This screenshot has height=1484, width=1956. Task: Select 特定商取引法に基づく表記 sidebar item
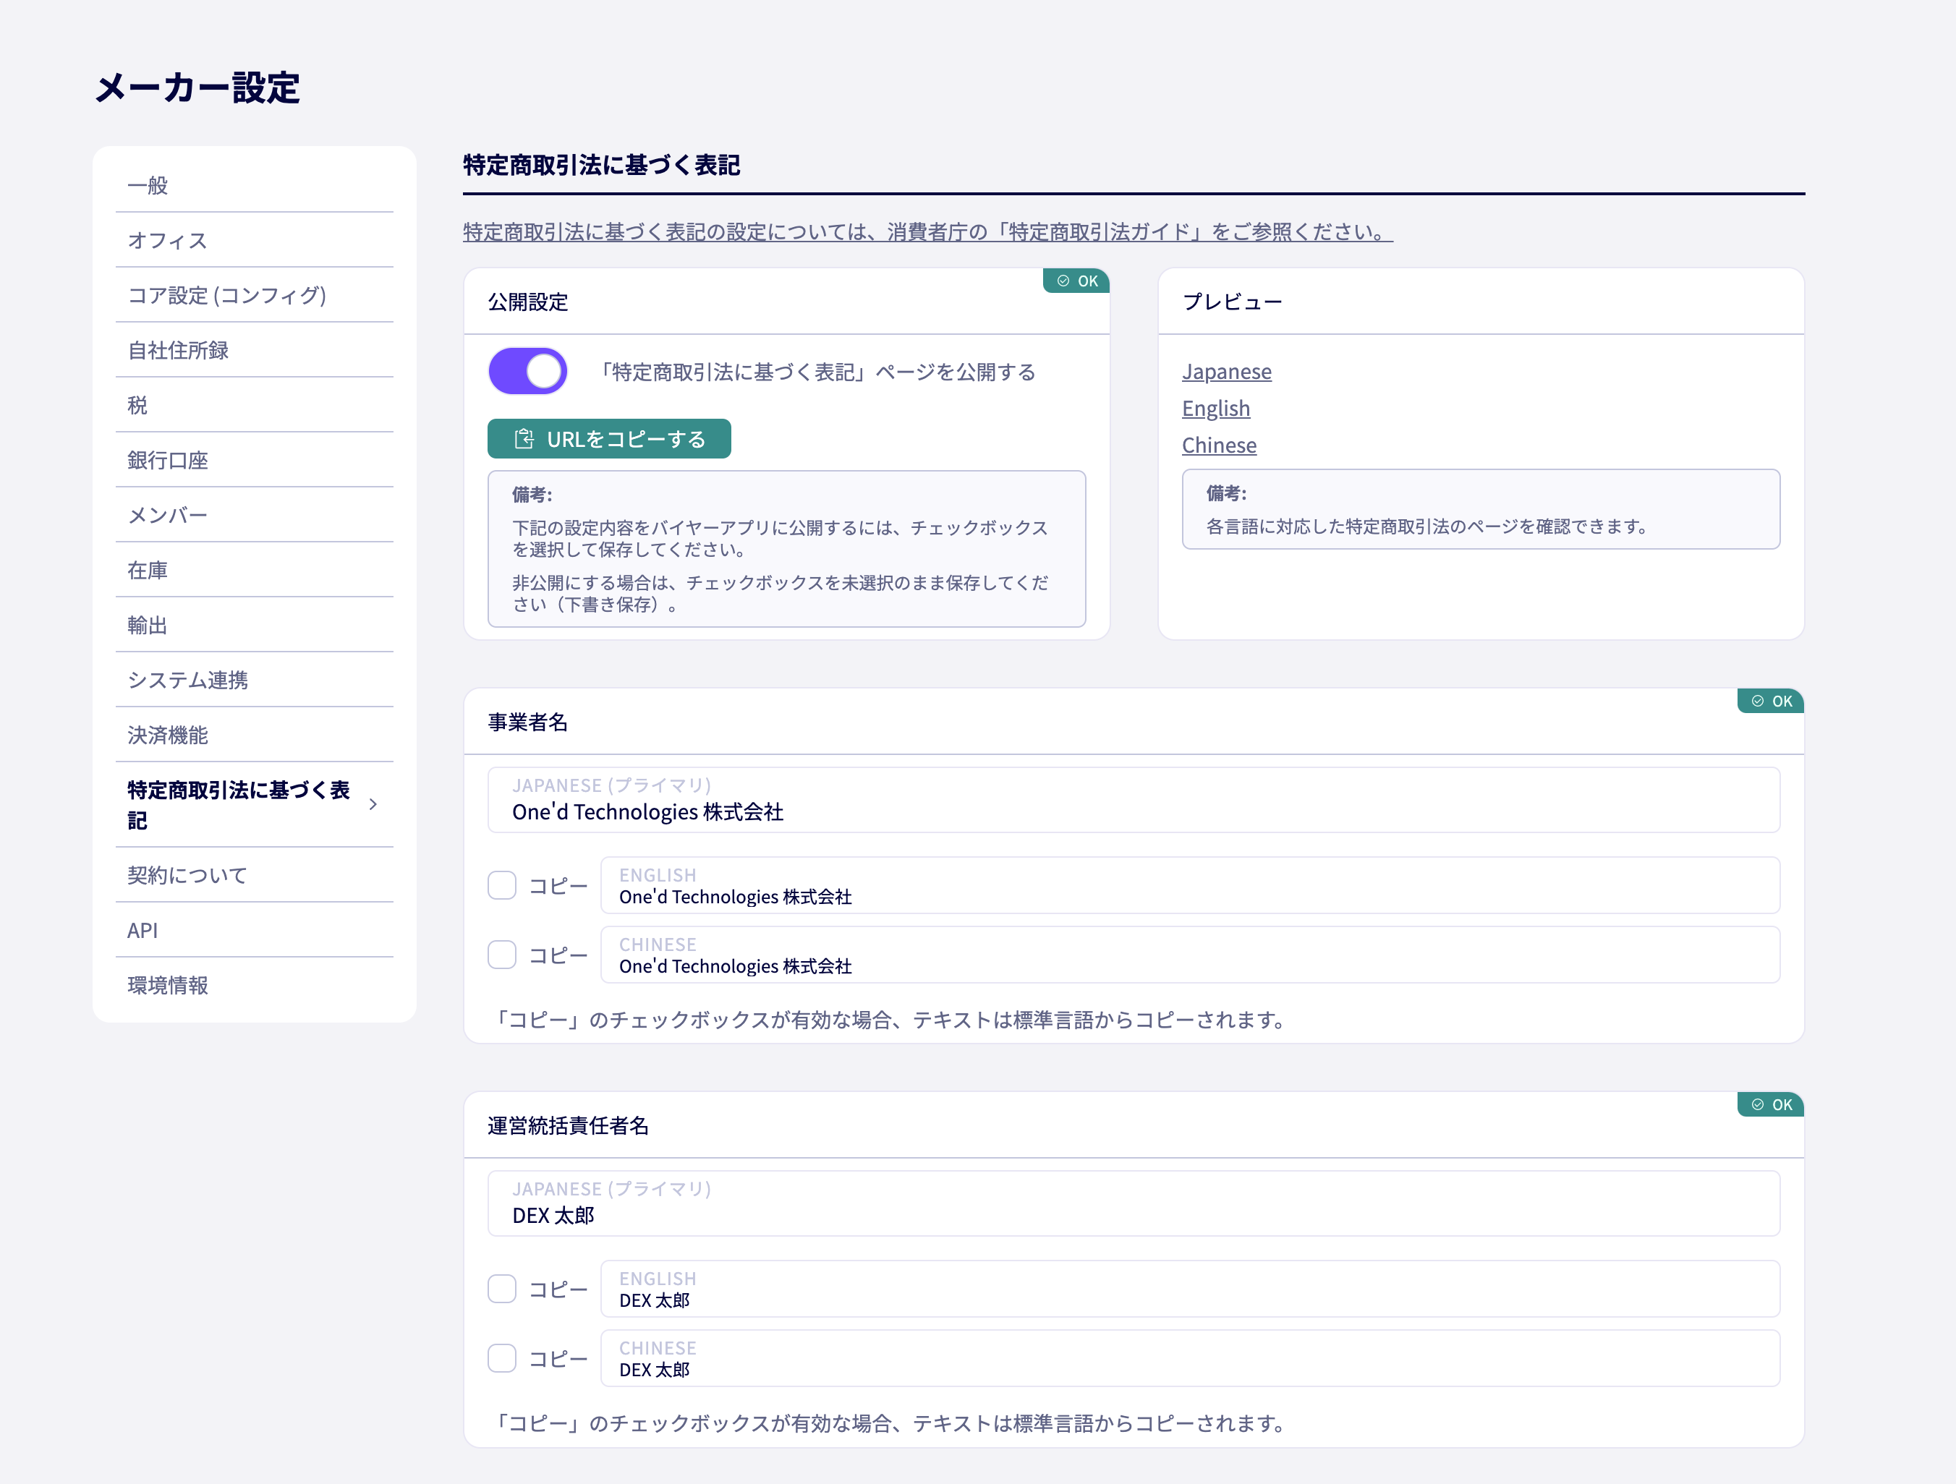click(255, 805)
